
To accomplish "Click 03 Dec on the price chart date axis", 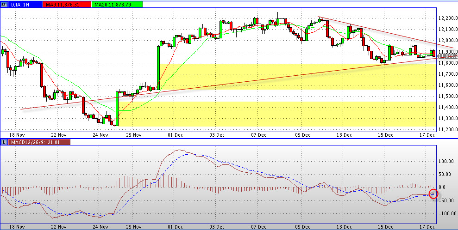I will tap(216, 135).
